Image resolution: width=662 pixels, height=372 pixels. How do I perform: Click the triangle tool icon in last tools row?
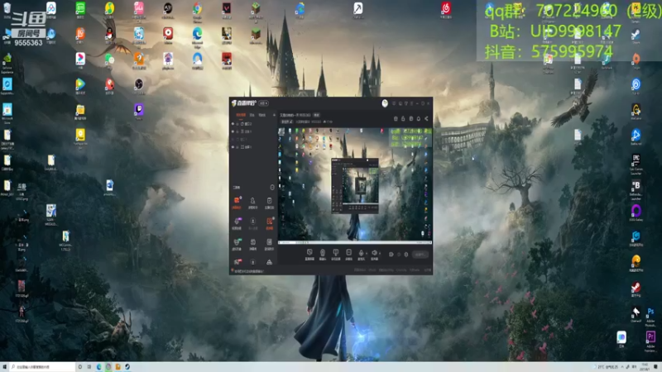coord(270,262)
